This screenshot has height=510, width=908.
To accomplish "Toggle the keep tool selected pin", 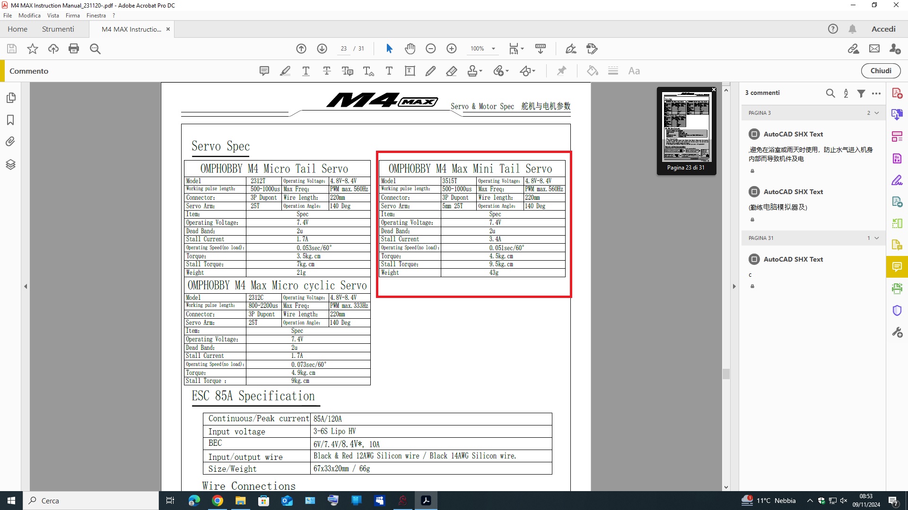I will pos(561,71).
